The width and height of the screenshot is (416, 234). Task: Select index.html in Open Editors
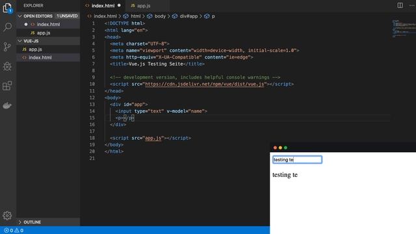(x=48, y=25)
